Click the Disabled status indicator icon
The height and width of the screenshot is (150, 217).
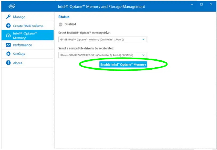point(60,24)
